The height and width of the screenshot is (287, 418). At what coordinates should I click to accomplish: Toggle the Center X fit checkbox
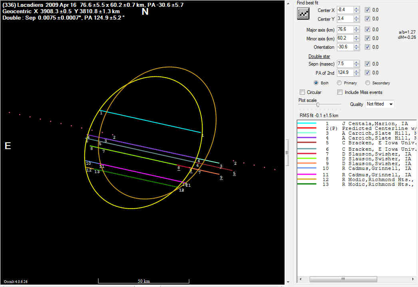[x=367, y=10]
